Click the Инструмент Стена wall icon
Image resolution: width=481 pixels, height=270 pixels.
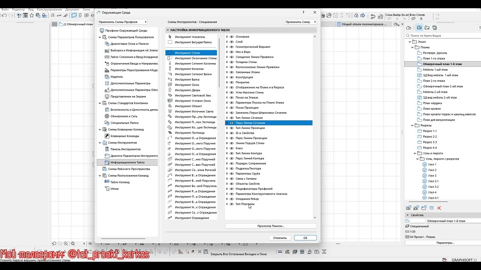[170, 53]
